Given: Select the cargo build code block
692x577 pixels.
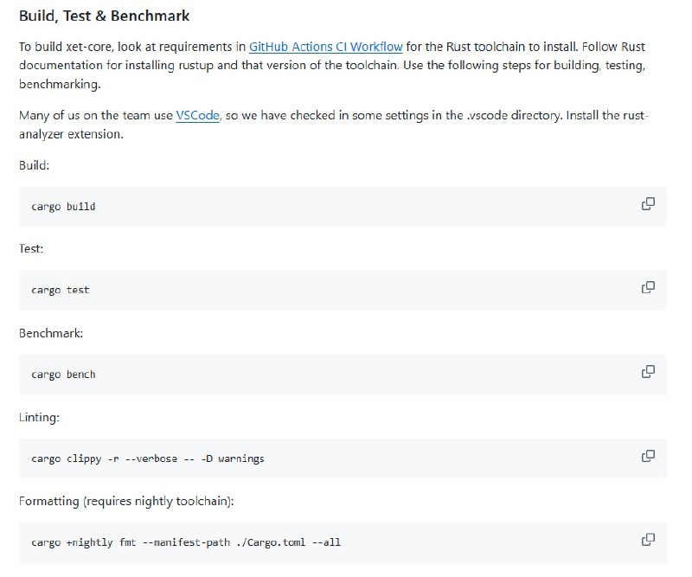Looking at the screenshot, I should pos(64,207).
